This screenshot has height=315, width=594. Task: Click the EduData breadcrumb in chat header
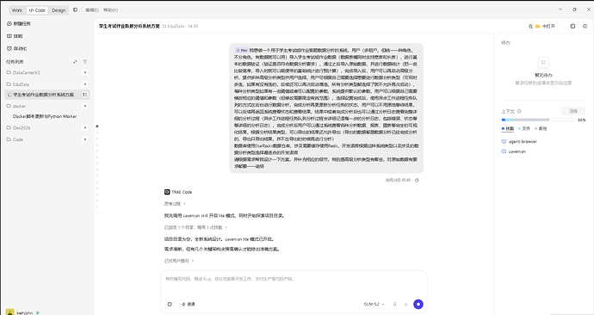click(x=176, y=26)
